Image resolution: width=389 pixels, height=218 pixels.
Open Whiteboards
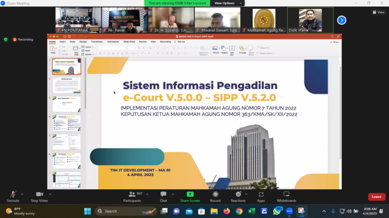coord(286,195)
